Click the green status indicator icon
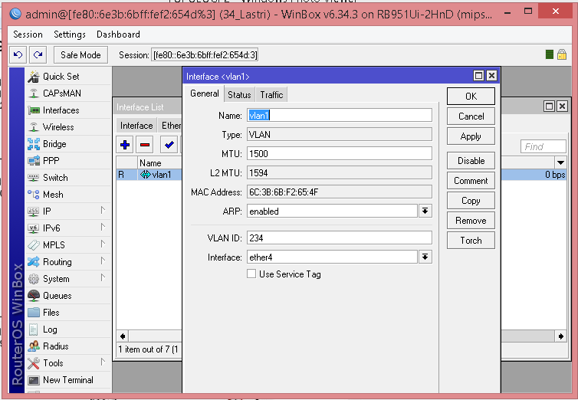 [549, 55]
